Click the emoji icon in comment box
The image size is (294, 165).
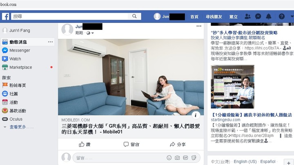[169, 158]
